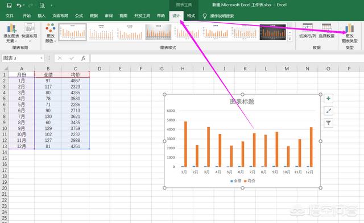This screenshot has height=223, width=364.
Task: Click the 6000 axis label on the chart
Action: click(171, 111)
